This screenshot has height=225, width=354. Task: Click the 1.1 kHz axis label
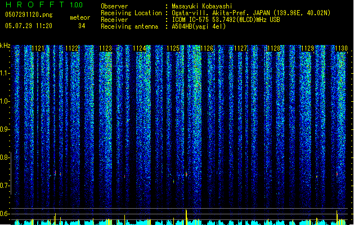(5, 73)
